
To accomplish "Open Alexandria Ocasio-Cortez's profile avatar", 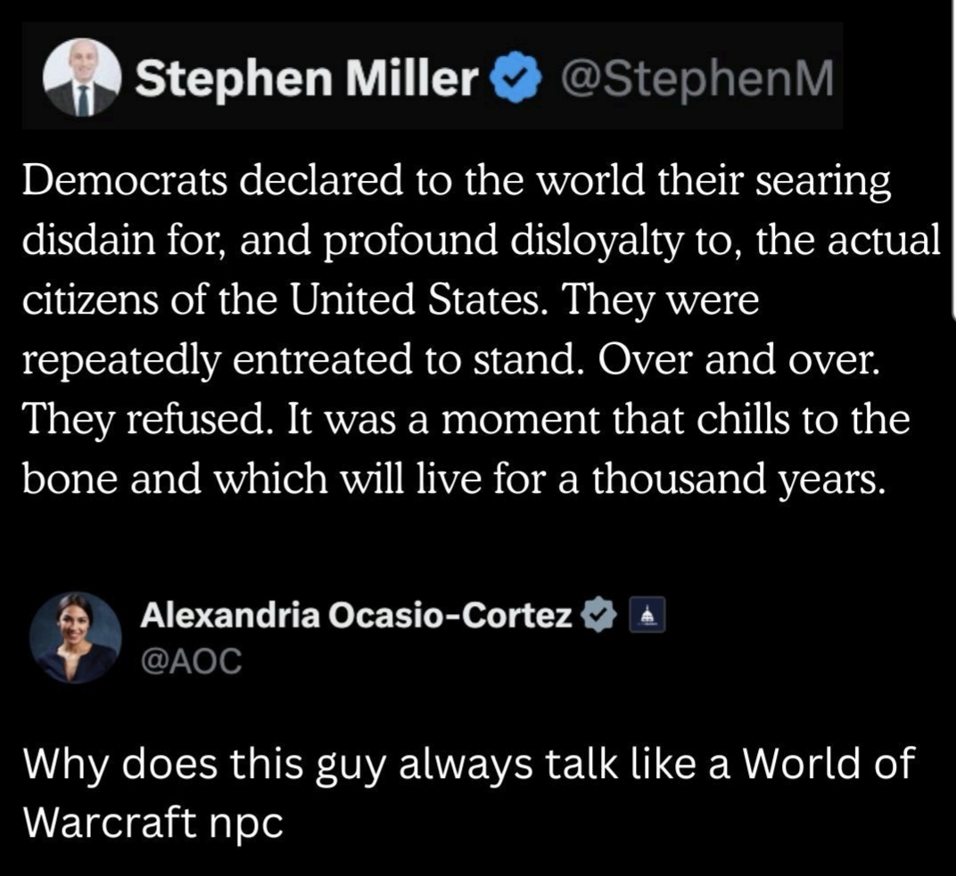I will pyautogui.click(x=75, y=636).
